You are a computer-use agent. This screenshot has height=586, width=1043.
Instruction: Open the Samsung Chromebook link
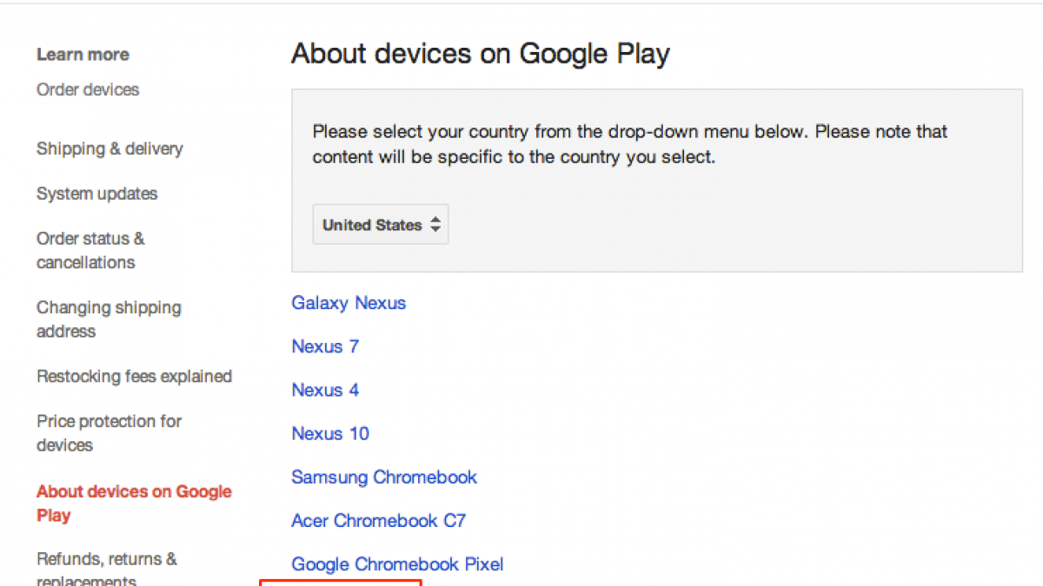pyautogui.click(x=384, y=477)
